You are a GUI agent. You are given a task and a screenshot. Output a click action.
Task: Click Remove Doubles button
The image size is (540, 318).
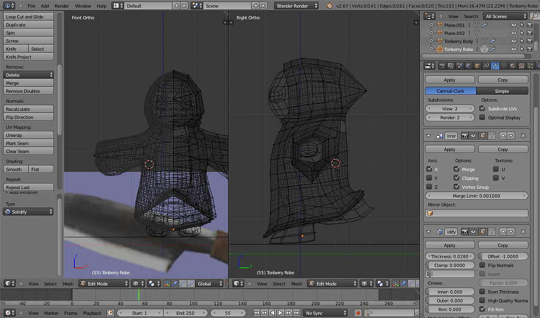coord(28,91)
